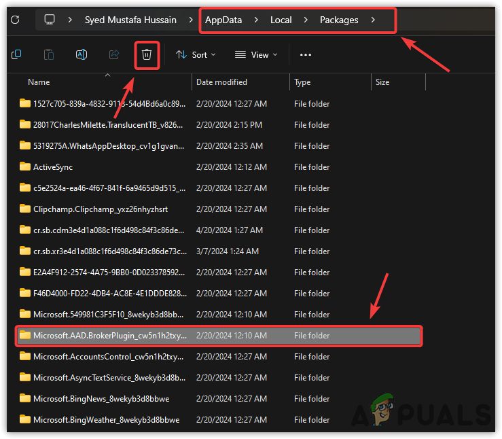Click the Refresh icon
The height and width of the screenshot is (439, 502).
point(15,20)
